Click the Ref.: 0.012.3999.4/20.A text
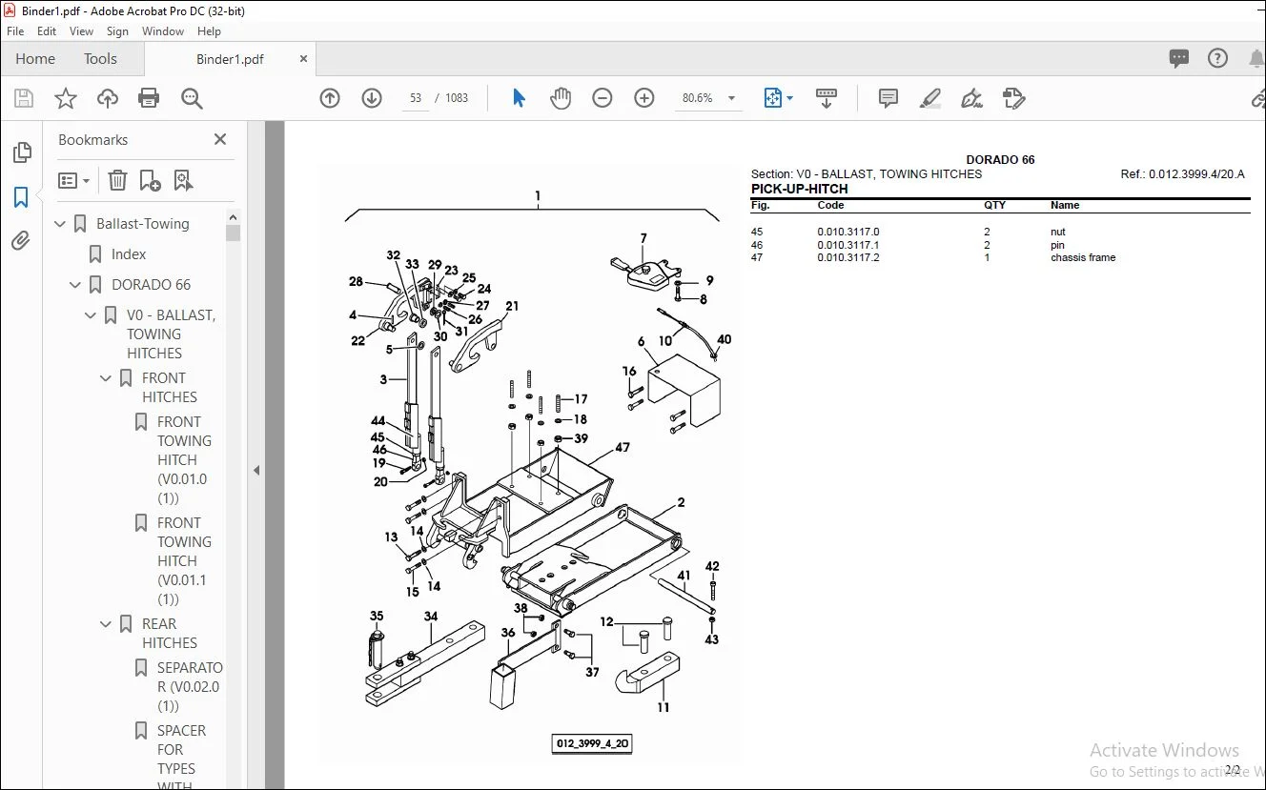The image size is (1266, 790). (1183, 174)
